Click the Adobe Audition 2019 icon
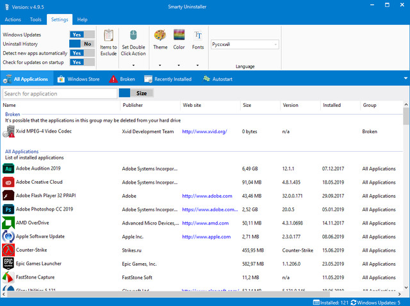This screenshot has height=306, width=410. click(x=8, y=168)
